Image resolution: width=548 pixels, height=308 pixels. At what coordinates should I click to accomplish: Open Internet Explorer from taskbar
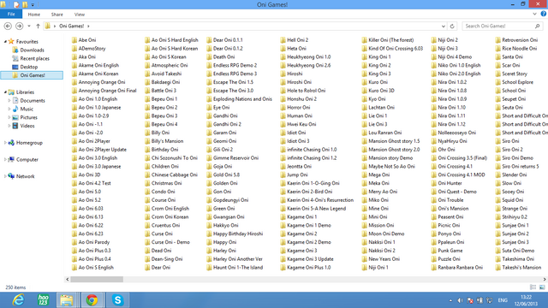[x=18, y=300]
